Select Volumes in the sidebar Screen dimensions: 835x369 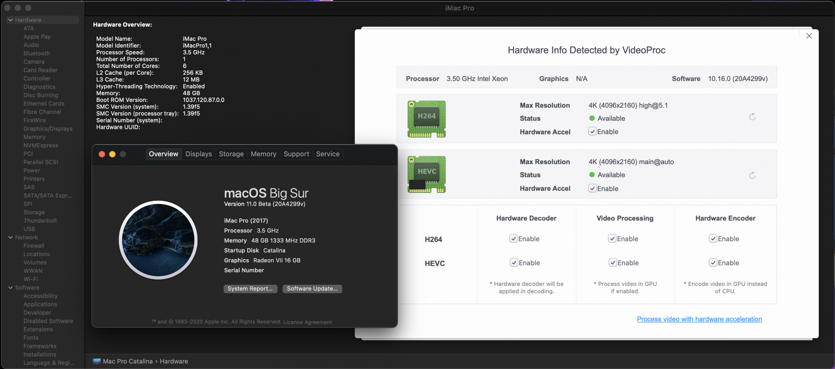tap(35, 263)
